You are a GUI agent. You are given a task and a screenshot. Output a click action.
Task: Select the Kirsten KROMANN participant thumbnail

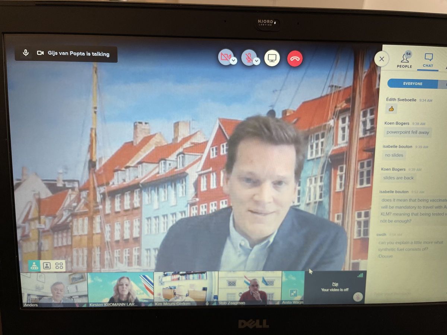coord(121,288)
